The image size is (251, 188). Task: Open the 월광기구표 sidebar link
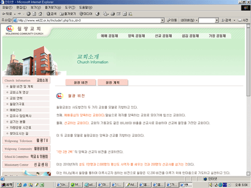[x=17, y=104]
